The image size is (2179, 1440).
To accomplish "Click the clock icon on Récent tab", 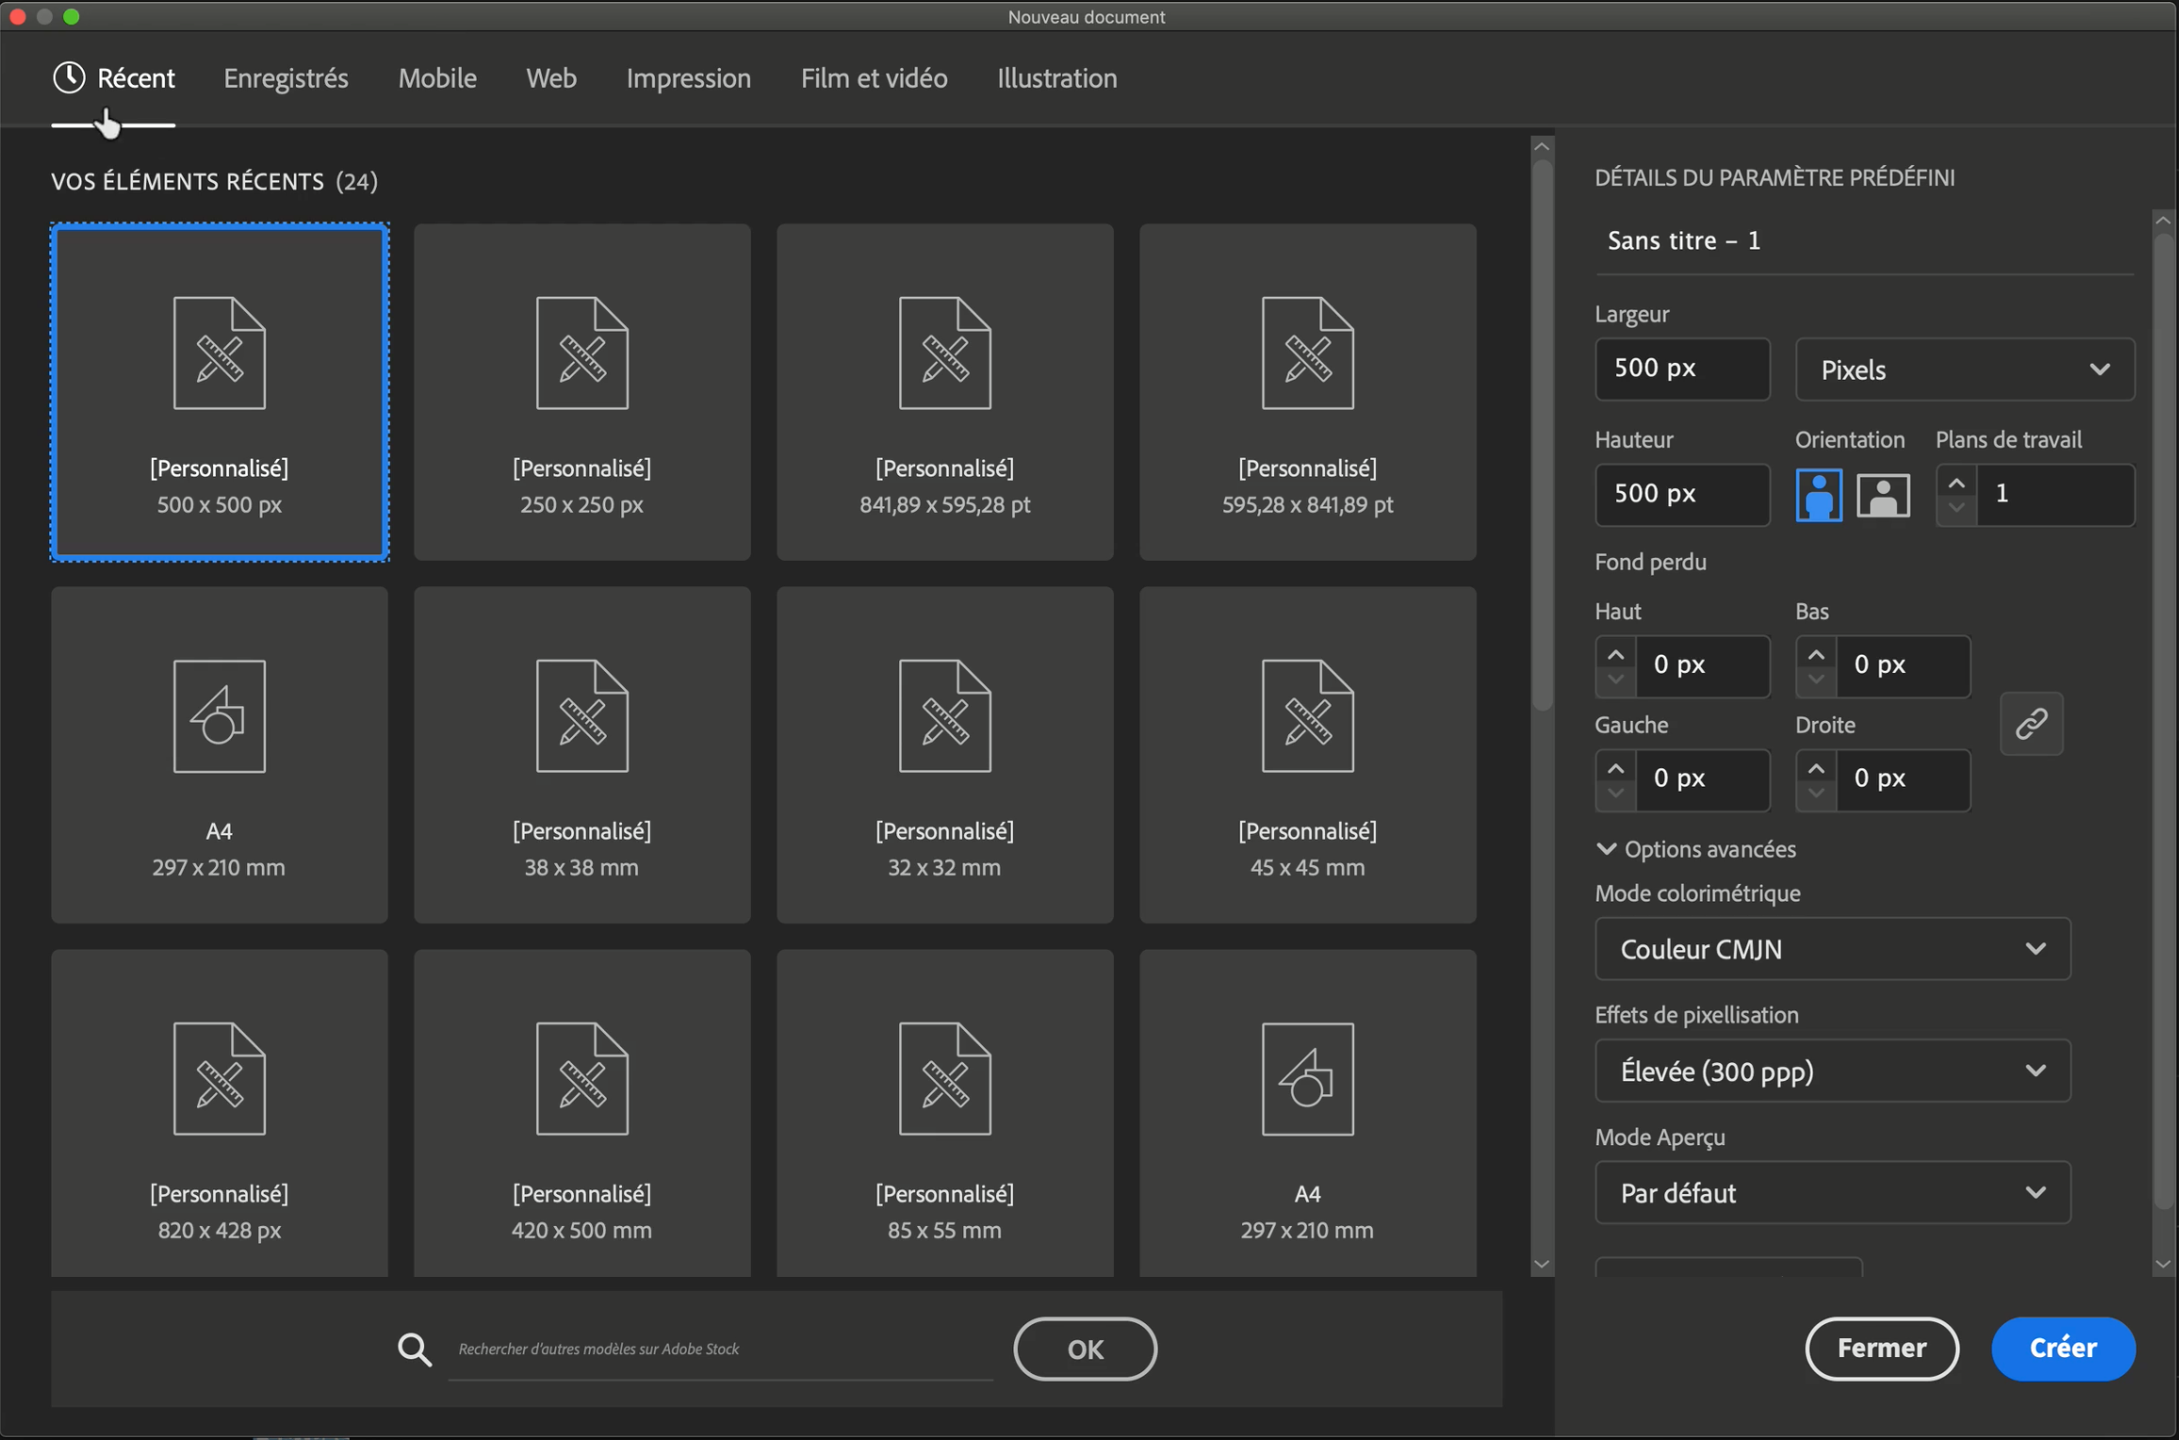I will tap(69, 78).
